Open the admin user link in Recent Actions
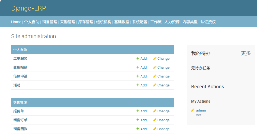This screenshot has height=138, width=257. (x=201, y=110)
